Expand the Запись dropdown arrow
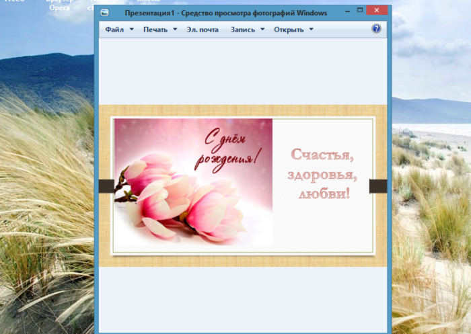Screen dimensions: 471x334 click(262, 30)
